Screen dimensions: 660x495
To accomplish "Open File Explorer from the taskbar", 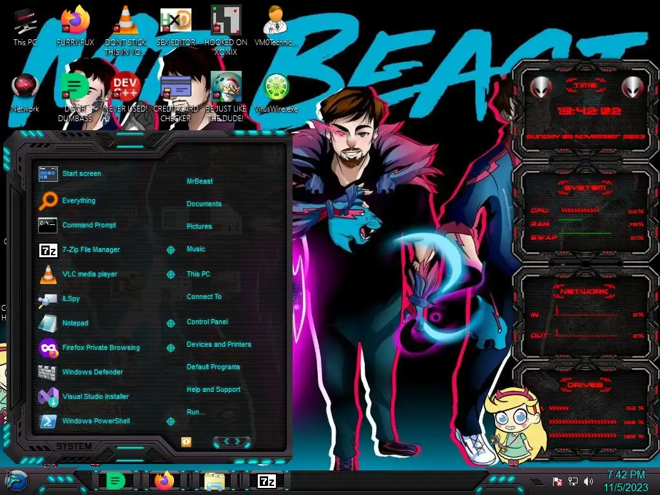I will 214,482.
